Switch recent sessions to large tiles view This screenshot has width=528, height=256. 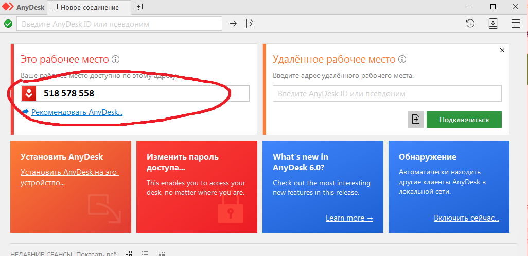tap(129, 253)
